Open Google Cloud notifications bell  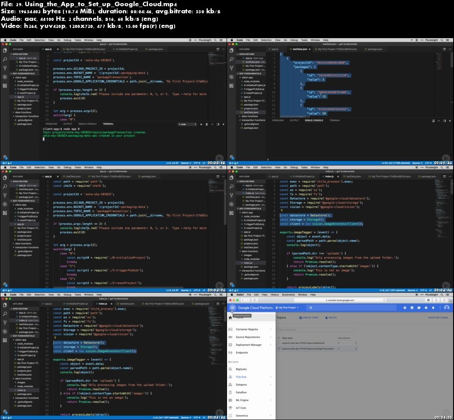[x=433, y=308]
